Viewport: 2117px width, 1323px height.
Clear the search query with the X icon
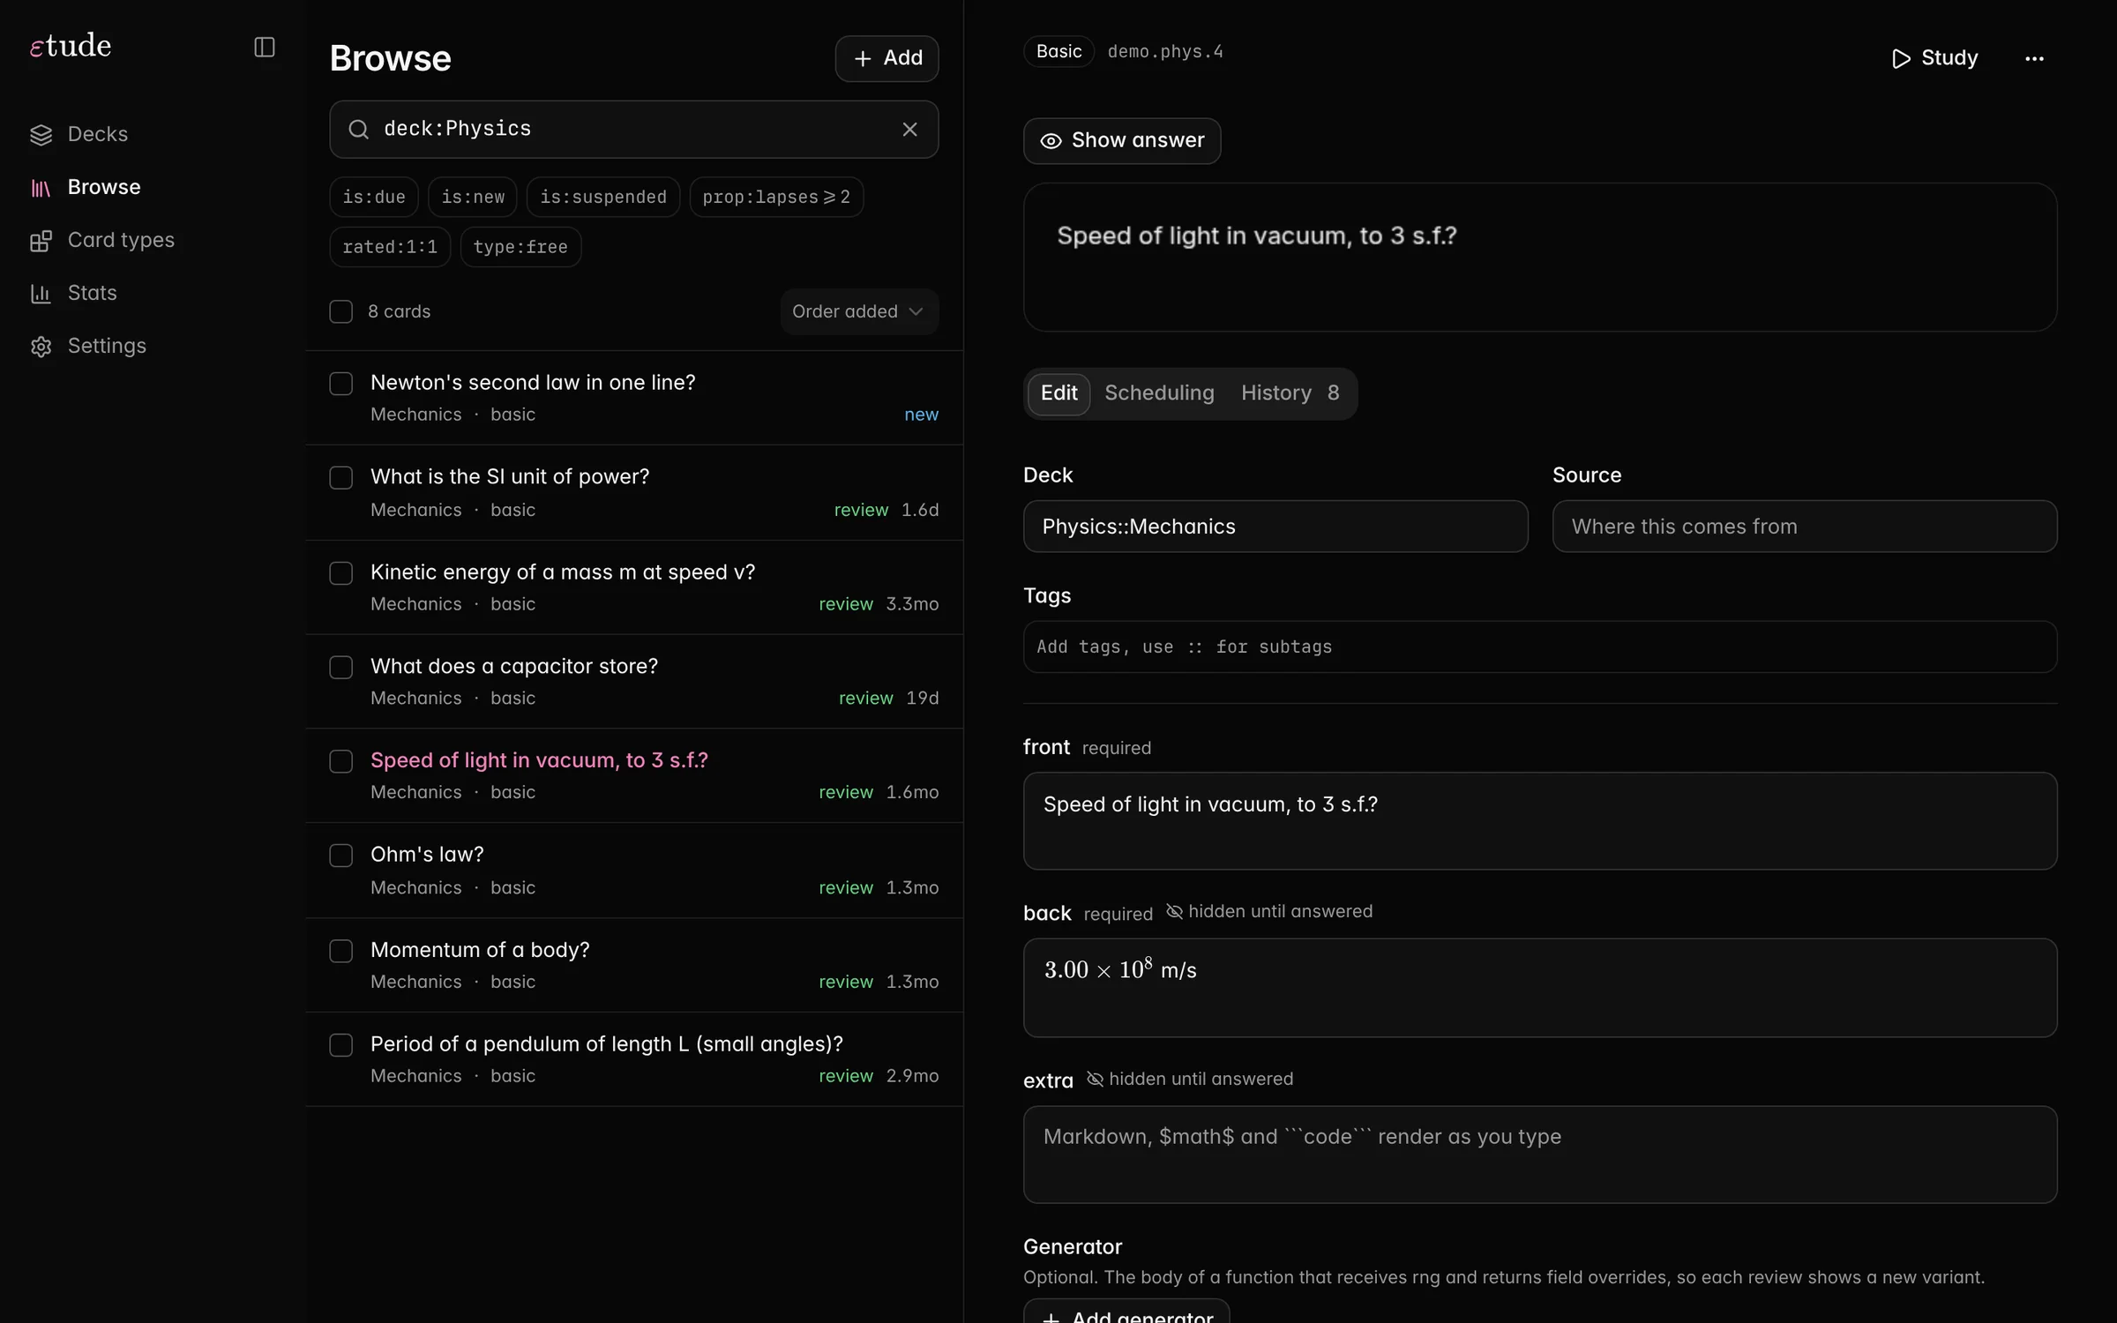(909, 130)
